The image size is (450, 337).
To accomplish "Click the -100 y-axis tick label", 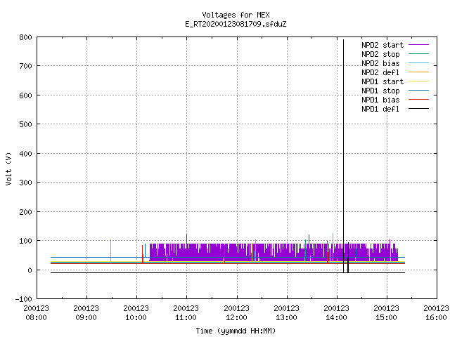I will pyautogui.click(x=23, y=299).
